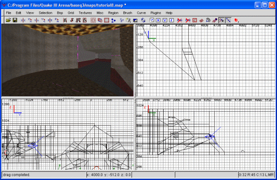Open the texture view mode dropdown
277x180 pixels.
tap(128, 20)
